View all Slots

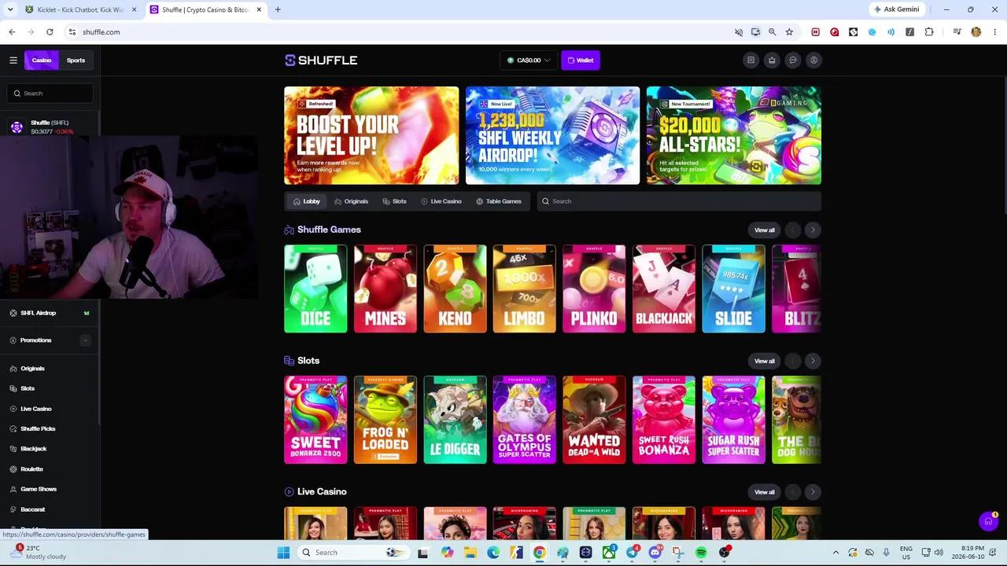[765, 361]
